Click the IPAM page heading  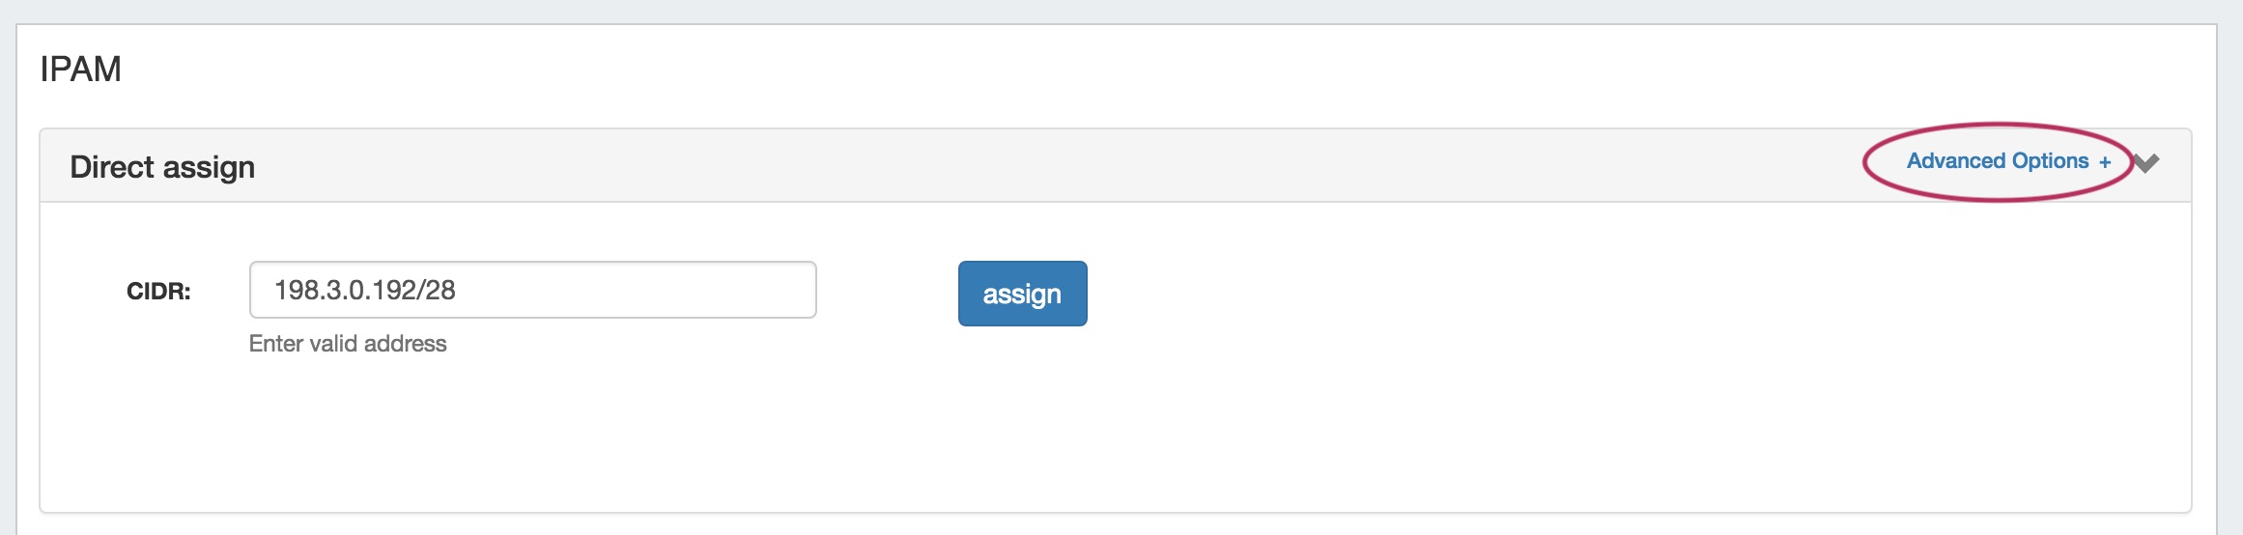click(80, 70)
